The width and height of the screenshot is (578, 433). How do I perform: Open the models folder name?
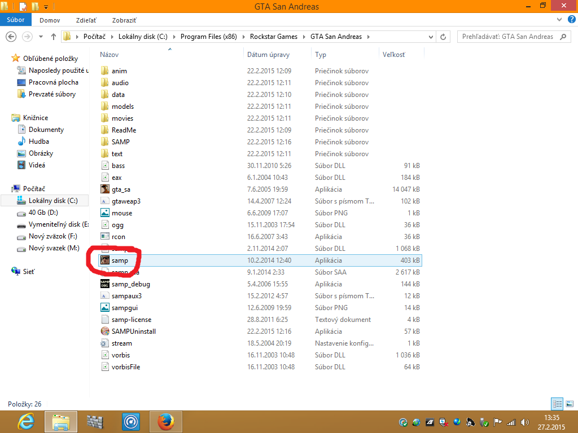(122, 107)
